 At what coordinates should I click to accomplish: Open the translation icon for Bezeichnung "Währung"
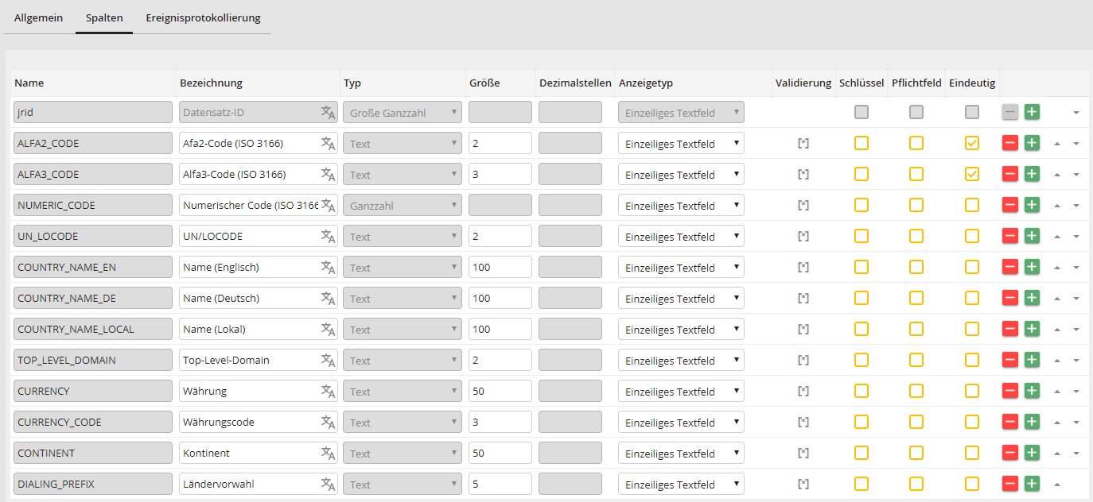(328, 391)
